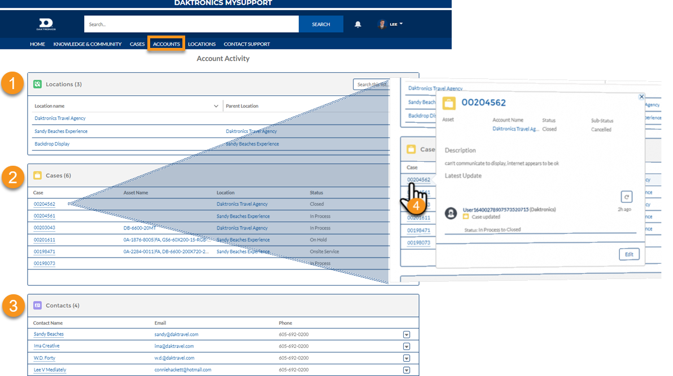Click Edit button in case popup
This screenshot has height=376, width=673.
(629, 254)
